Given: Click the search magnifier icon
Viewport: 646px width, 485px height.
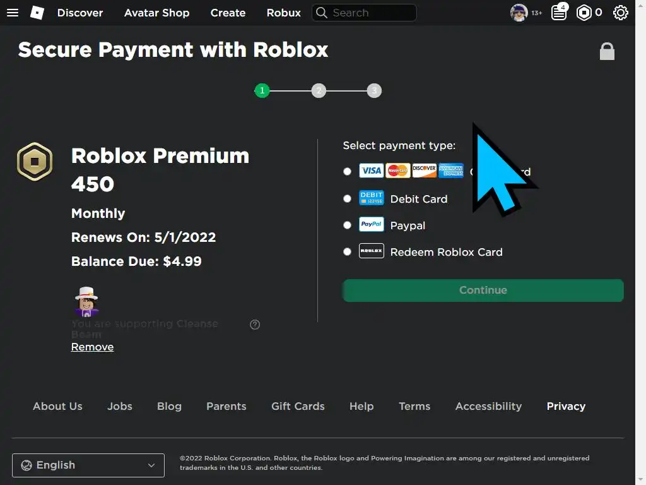Looking at the screenshot, I should [x=321, y=13].
